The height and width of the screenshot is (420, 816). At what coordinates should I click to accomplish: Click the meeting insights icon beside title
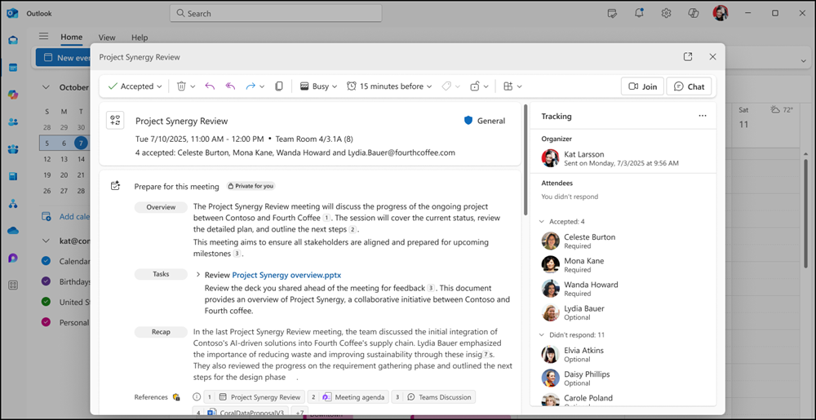[115, 120]
